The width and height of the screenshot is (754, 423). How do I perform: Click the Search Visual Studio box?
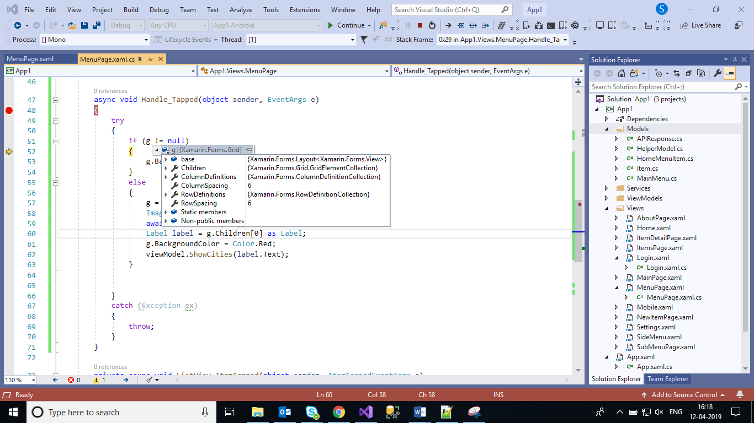[x=452, y=10]
